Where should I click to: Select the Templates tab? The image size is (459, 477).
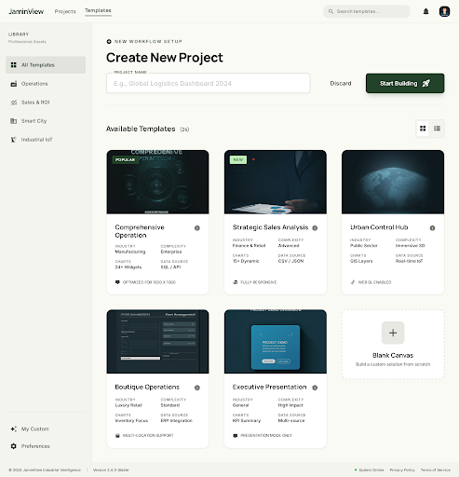point(98,11)
